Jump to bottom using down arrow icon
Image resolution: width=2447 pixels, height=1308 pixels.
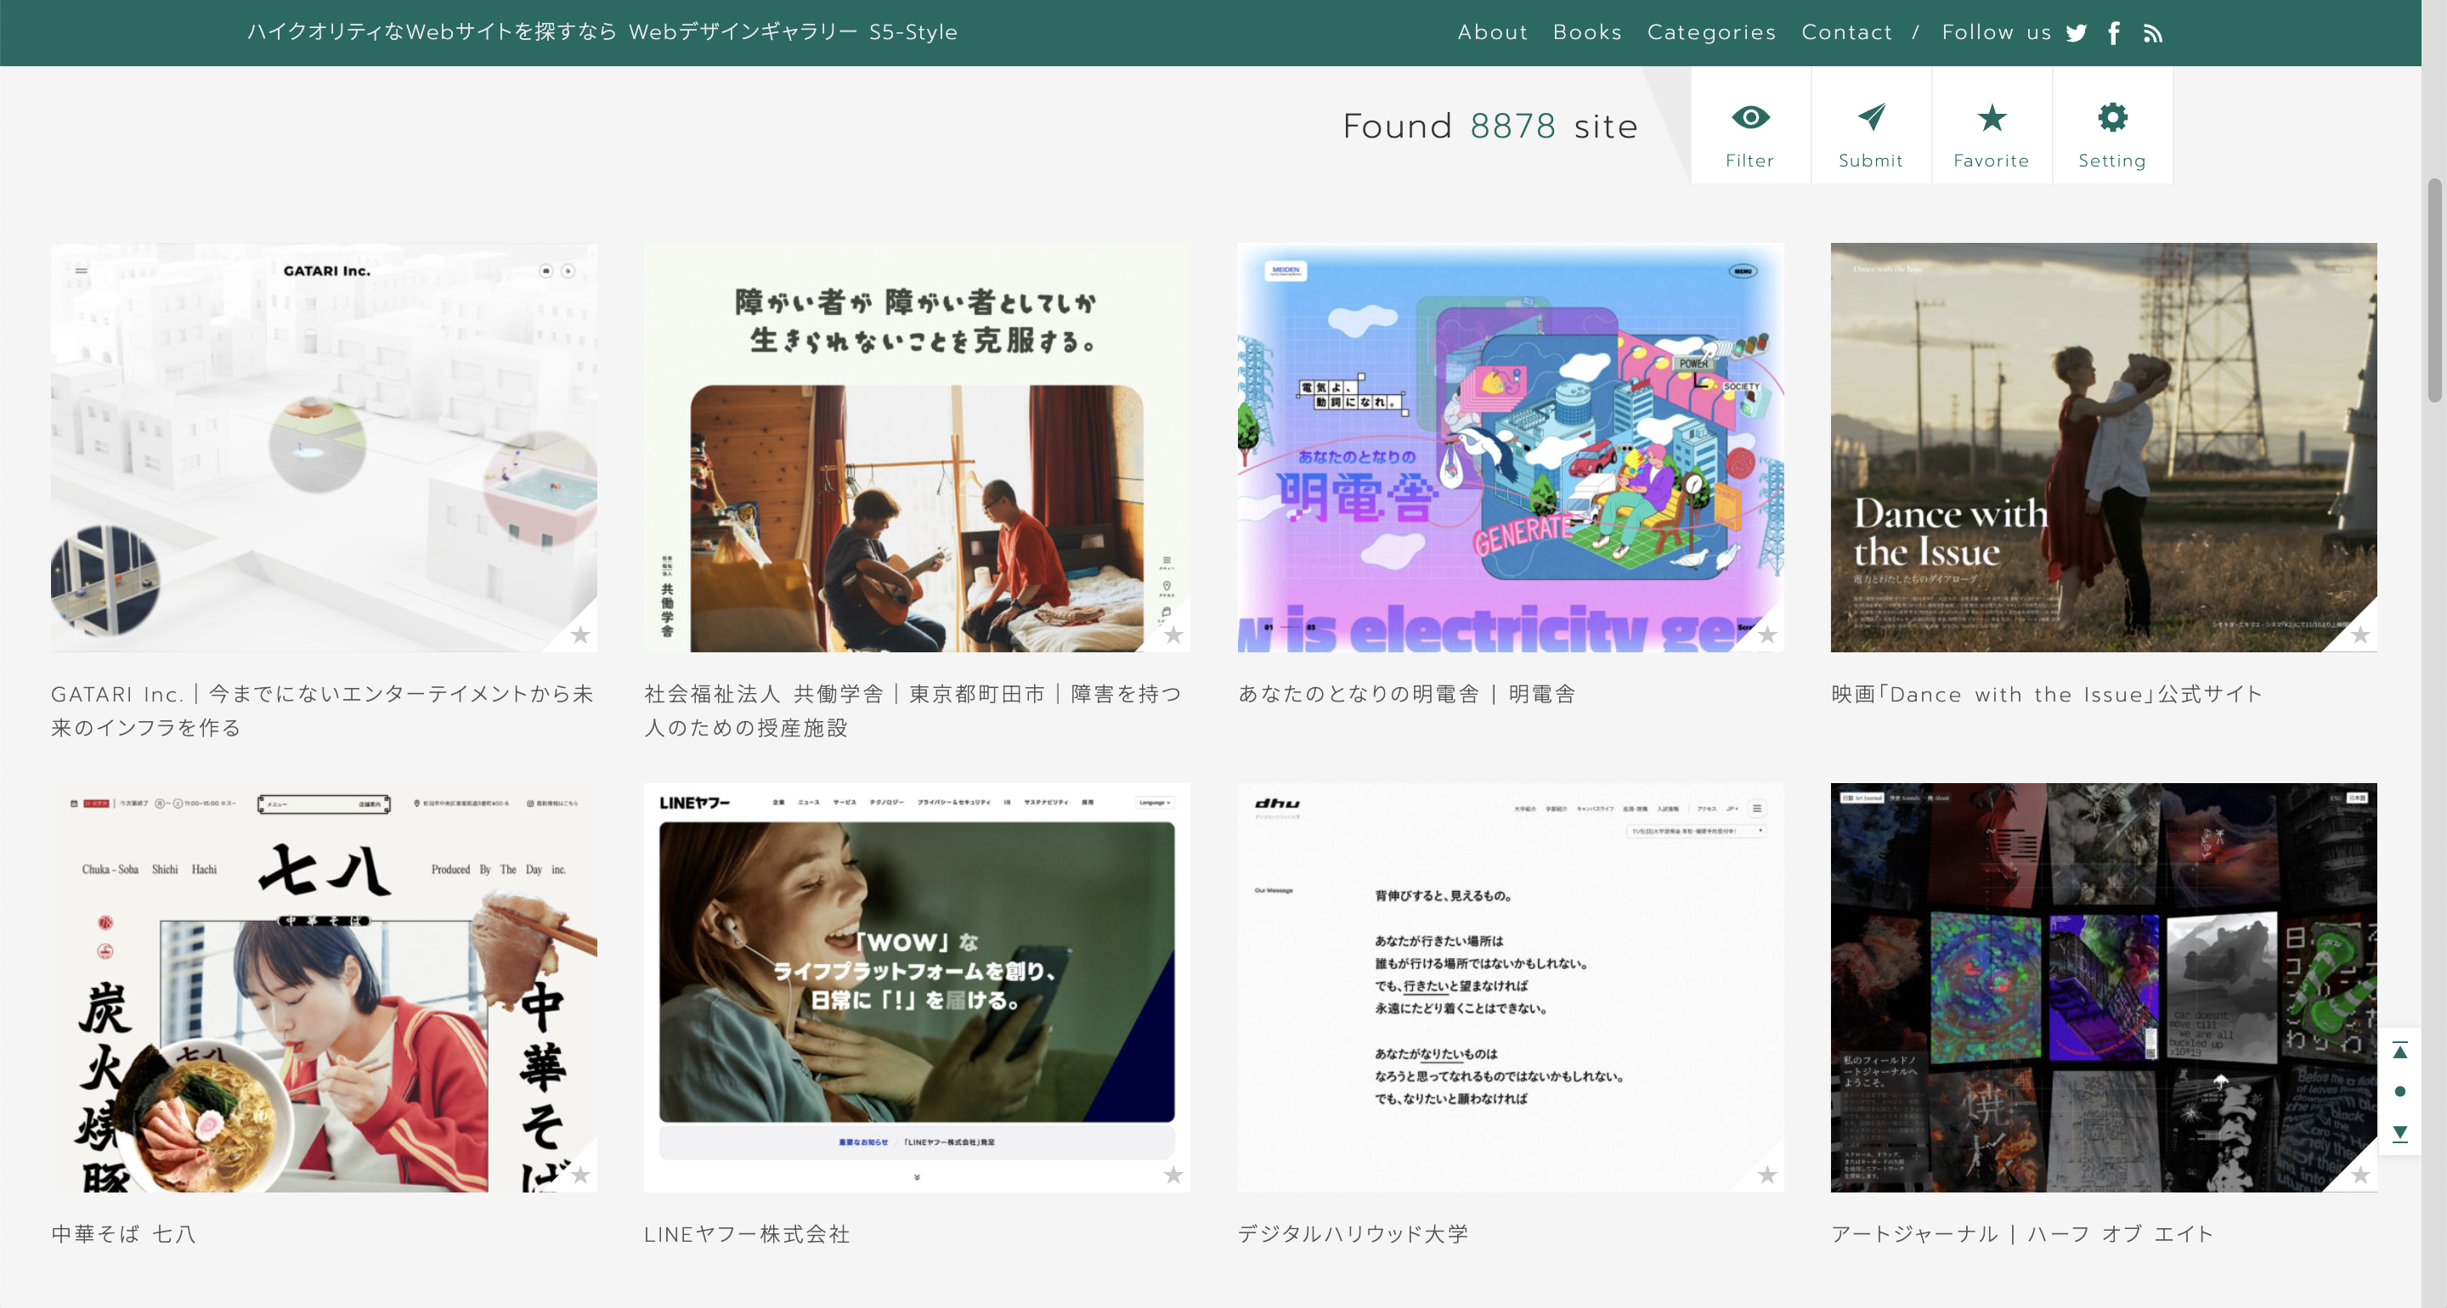click(x=2399, y=1133)
